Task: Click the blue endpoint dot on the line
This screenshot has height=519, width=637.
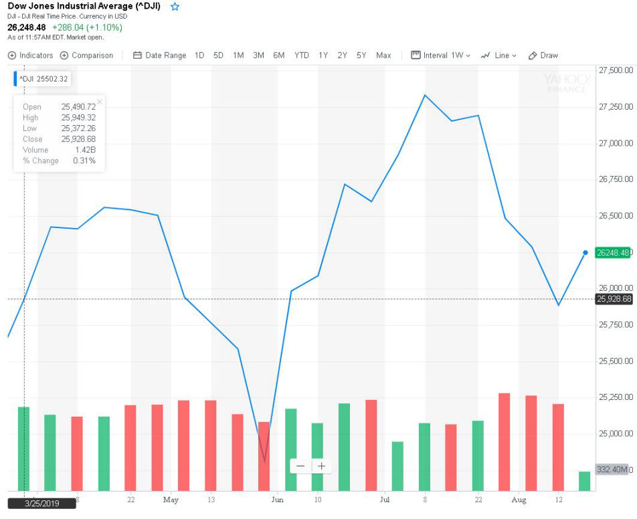Action: pos(585,253)
